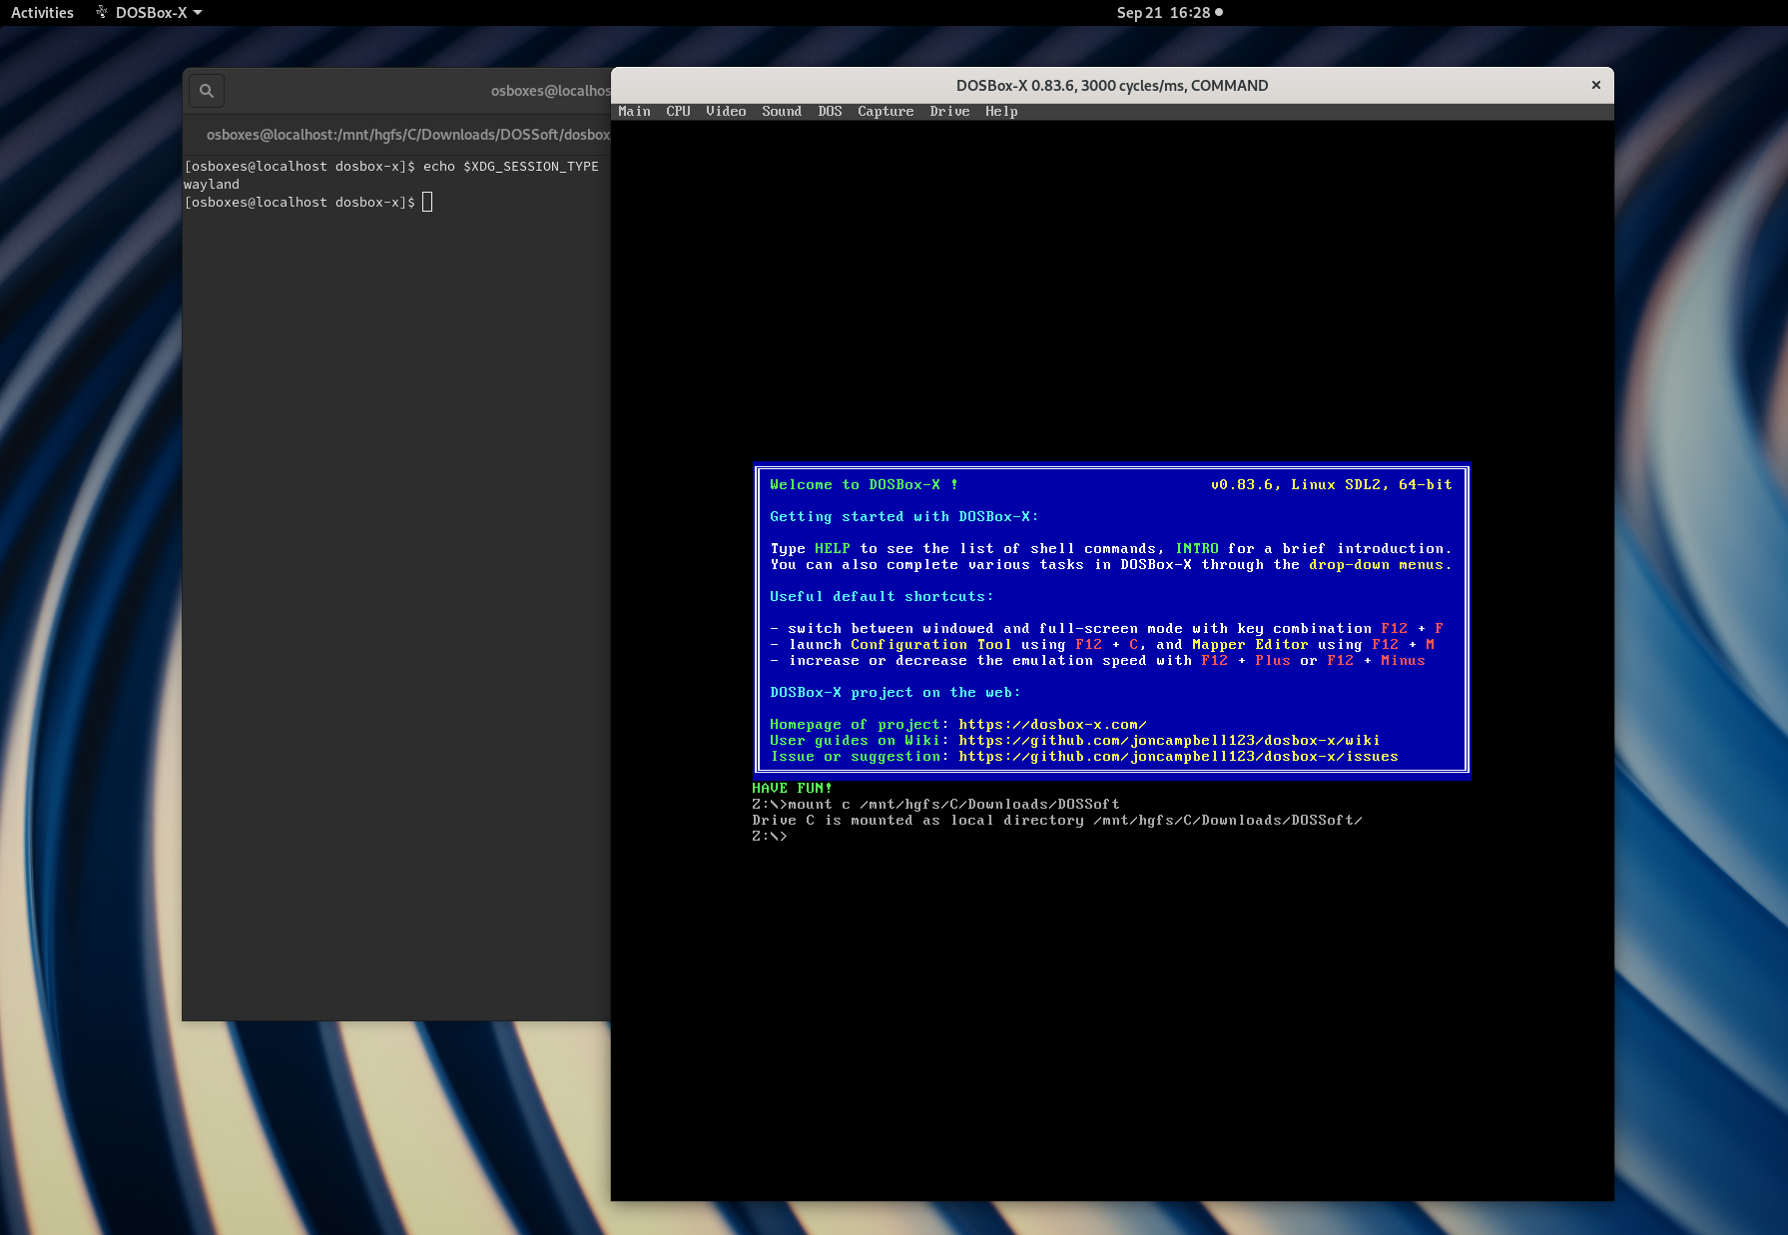
Task: Click the Wiki user guides URL text
Action: pos(1168,740)
